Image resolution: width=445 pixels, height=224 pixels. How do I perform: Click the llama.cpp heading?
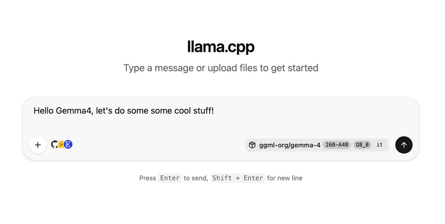click(x=221, y=47)
